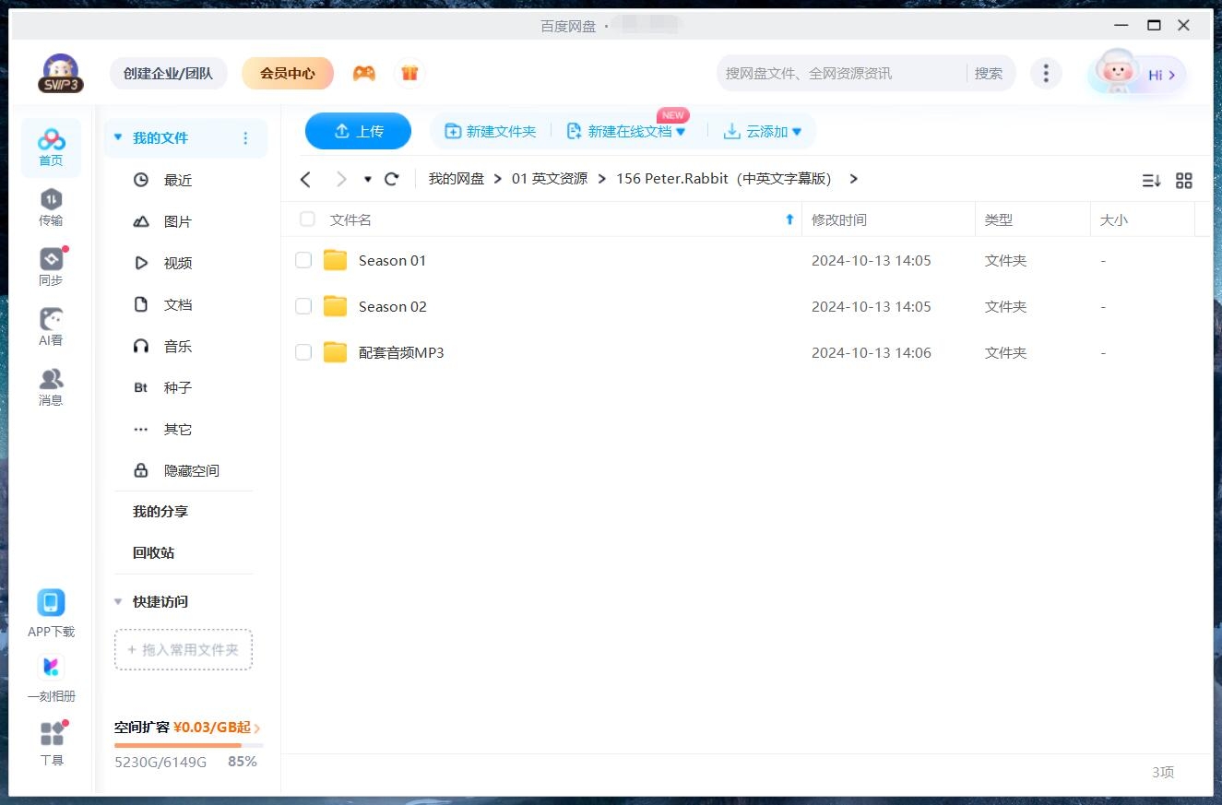Open the gift promotion icon

pyautogui.click(x=409, y=72)
